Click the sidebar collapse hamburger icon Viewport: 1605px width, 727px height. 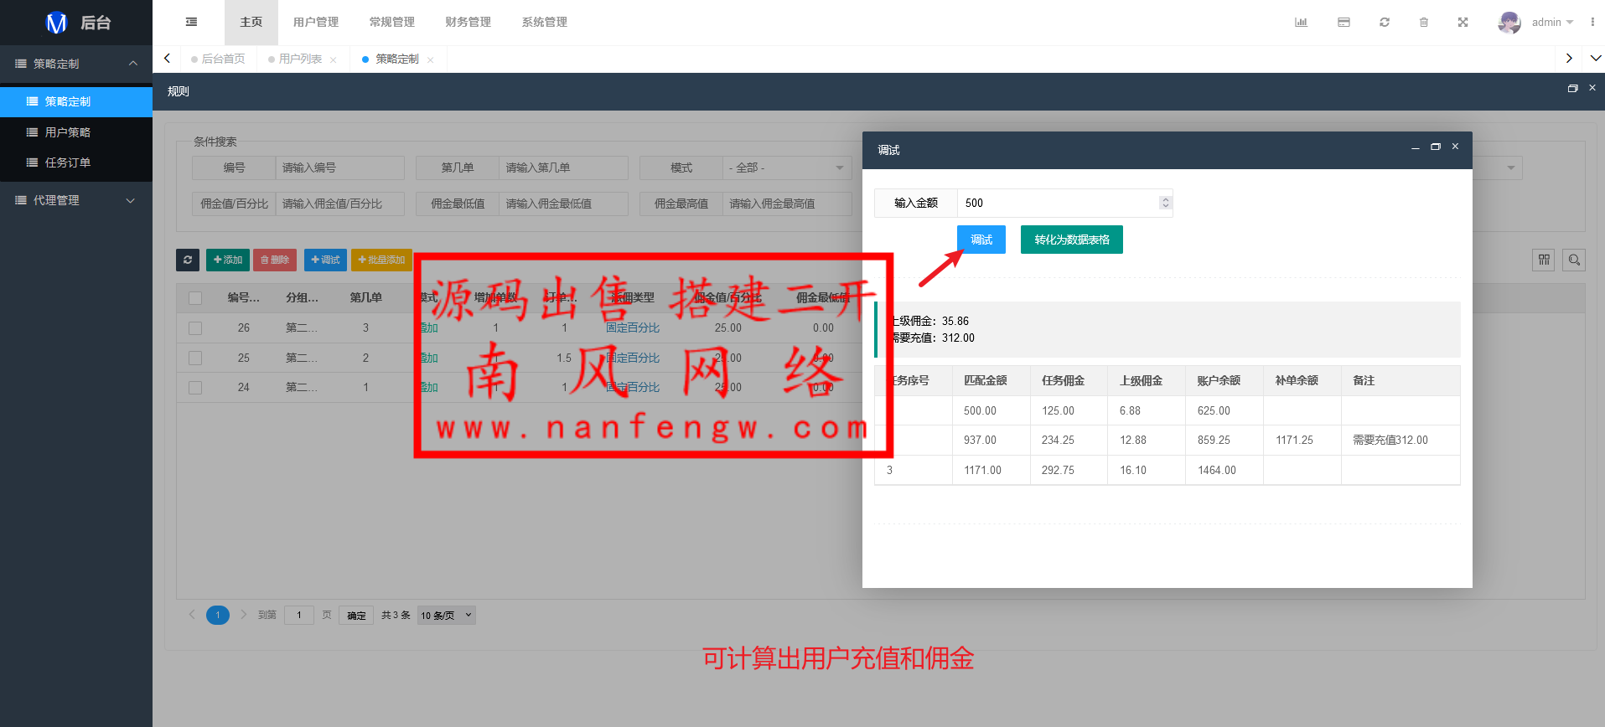pos(191,22)
